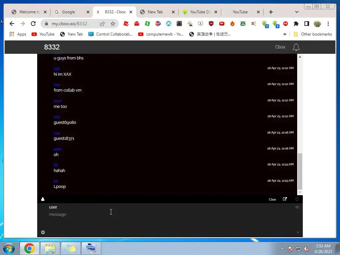This screenshot has width=340, height=255.
Task: Click the message 'from collab vm'
Action: coord(68,90)
